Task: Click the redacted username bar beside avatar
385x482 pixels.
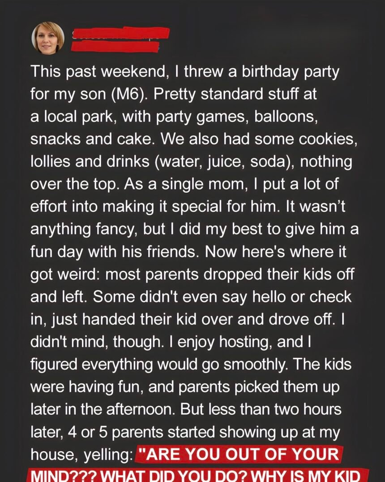Action: tap(121, 33)
